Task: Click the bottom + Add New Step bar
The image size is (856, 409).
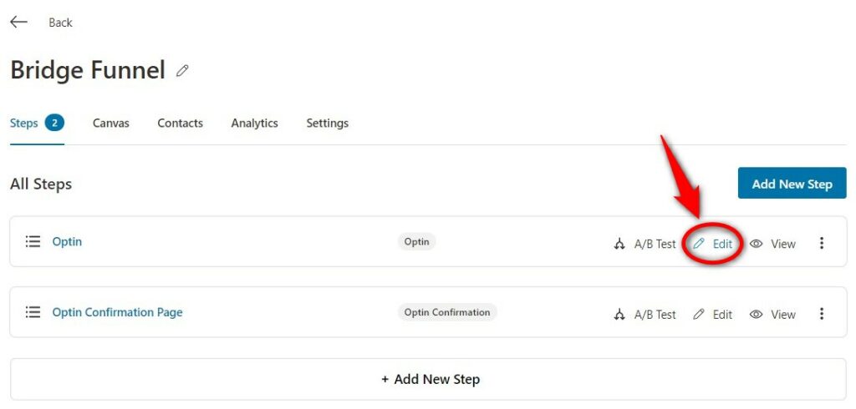Action: (x=429, y=379)
